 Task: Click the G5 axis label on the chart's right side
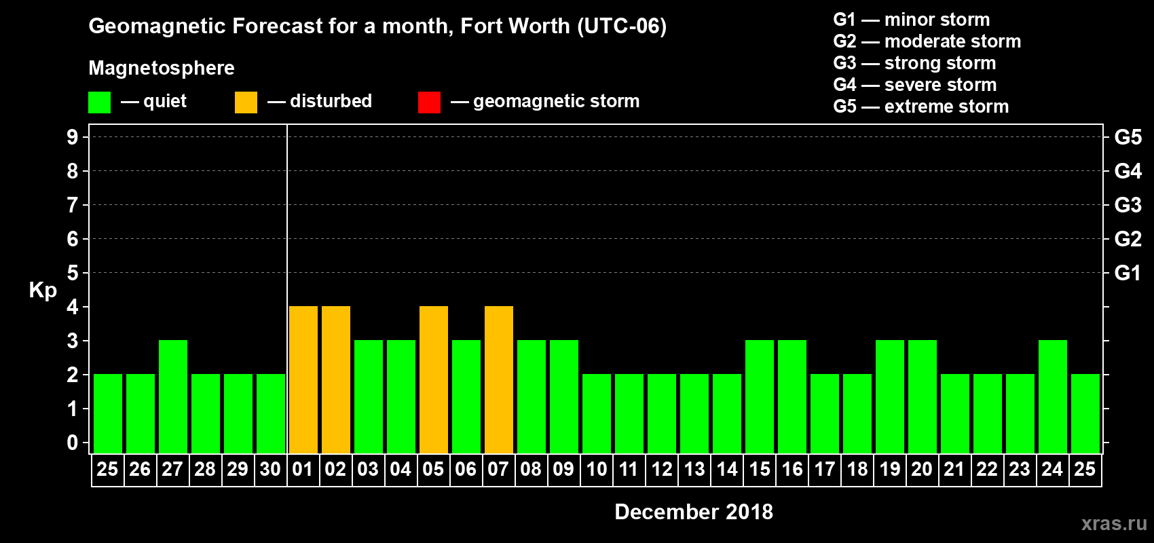1128,137
